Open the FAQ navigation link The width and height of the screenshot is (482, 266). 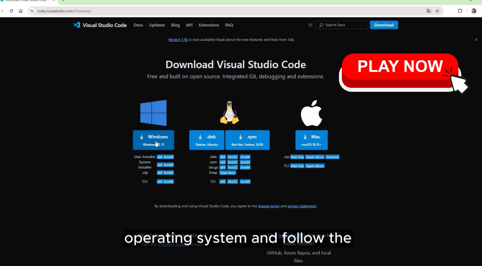229,25
